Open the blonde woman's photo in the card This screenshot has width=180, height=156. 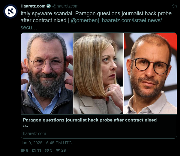pyautogui.click(x=98, y=73)
